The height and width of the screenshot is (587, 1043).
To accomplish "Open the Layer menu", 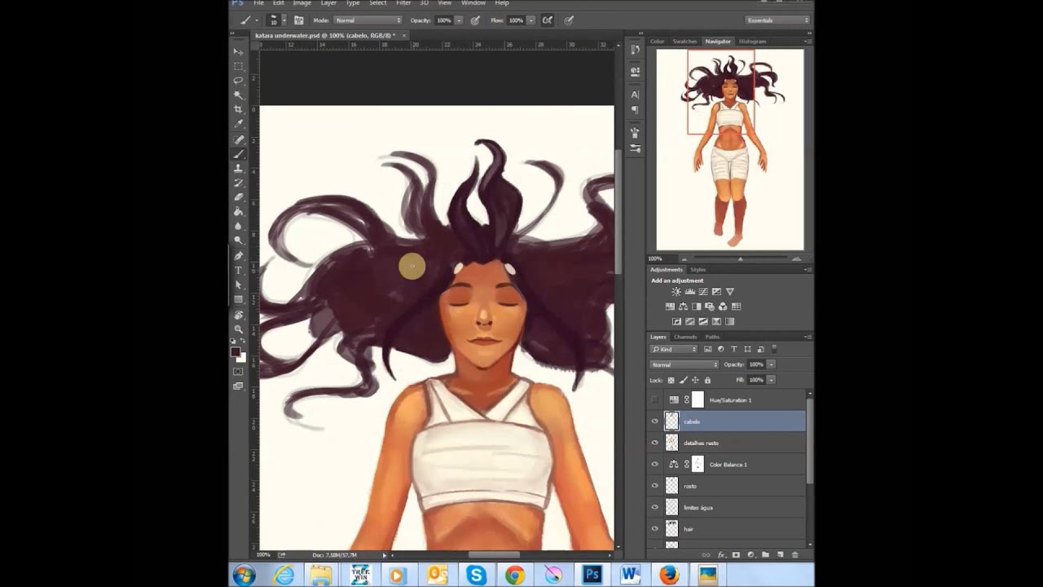I will tap(328, 3).
